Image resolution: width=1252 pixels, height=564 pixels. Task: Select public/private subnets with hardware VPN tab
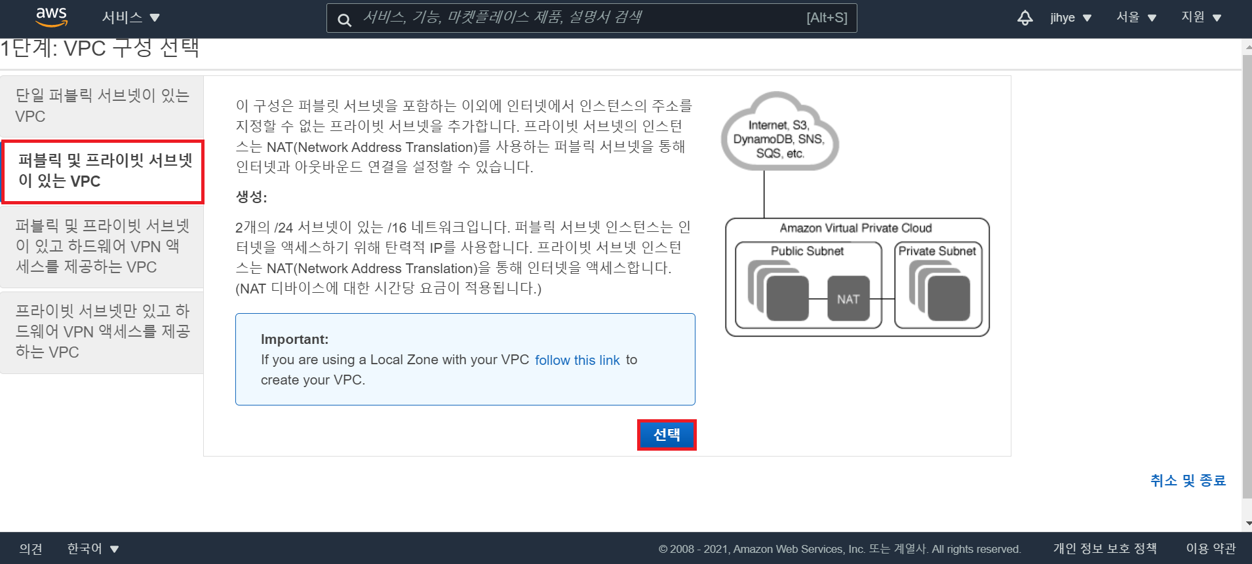click(102, 246)
